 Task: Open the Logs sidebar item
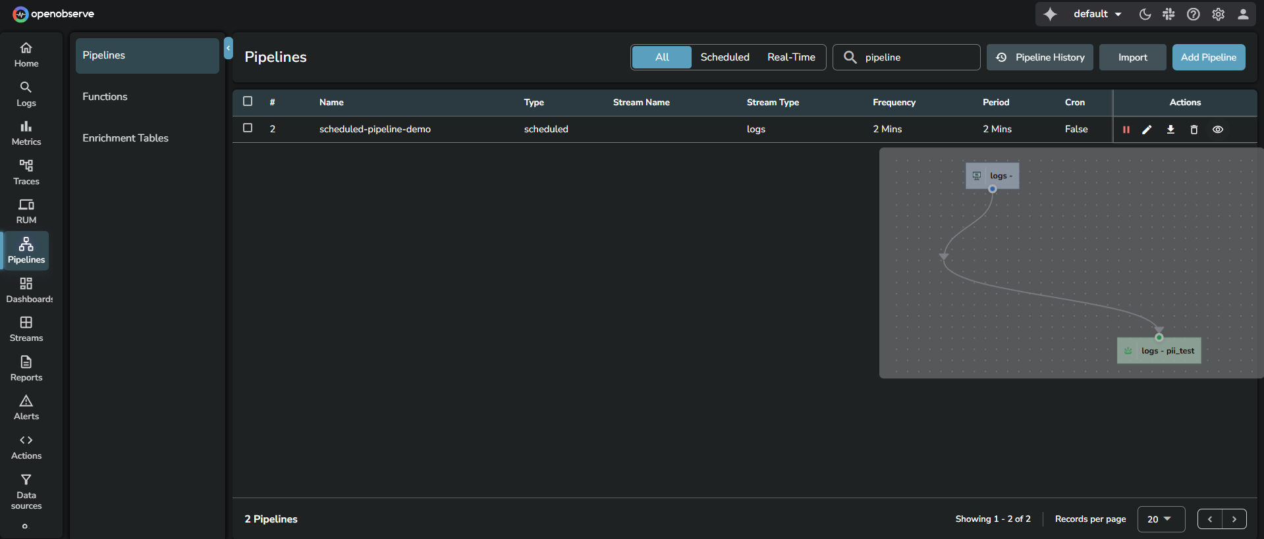[x=26, y=94]
